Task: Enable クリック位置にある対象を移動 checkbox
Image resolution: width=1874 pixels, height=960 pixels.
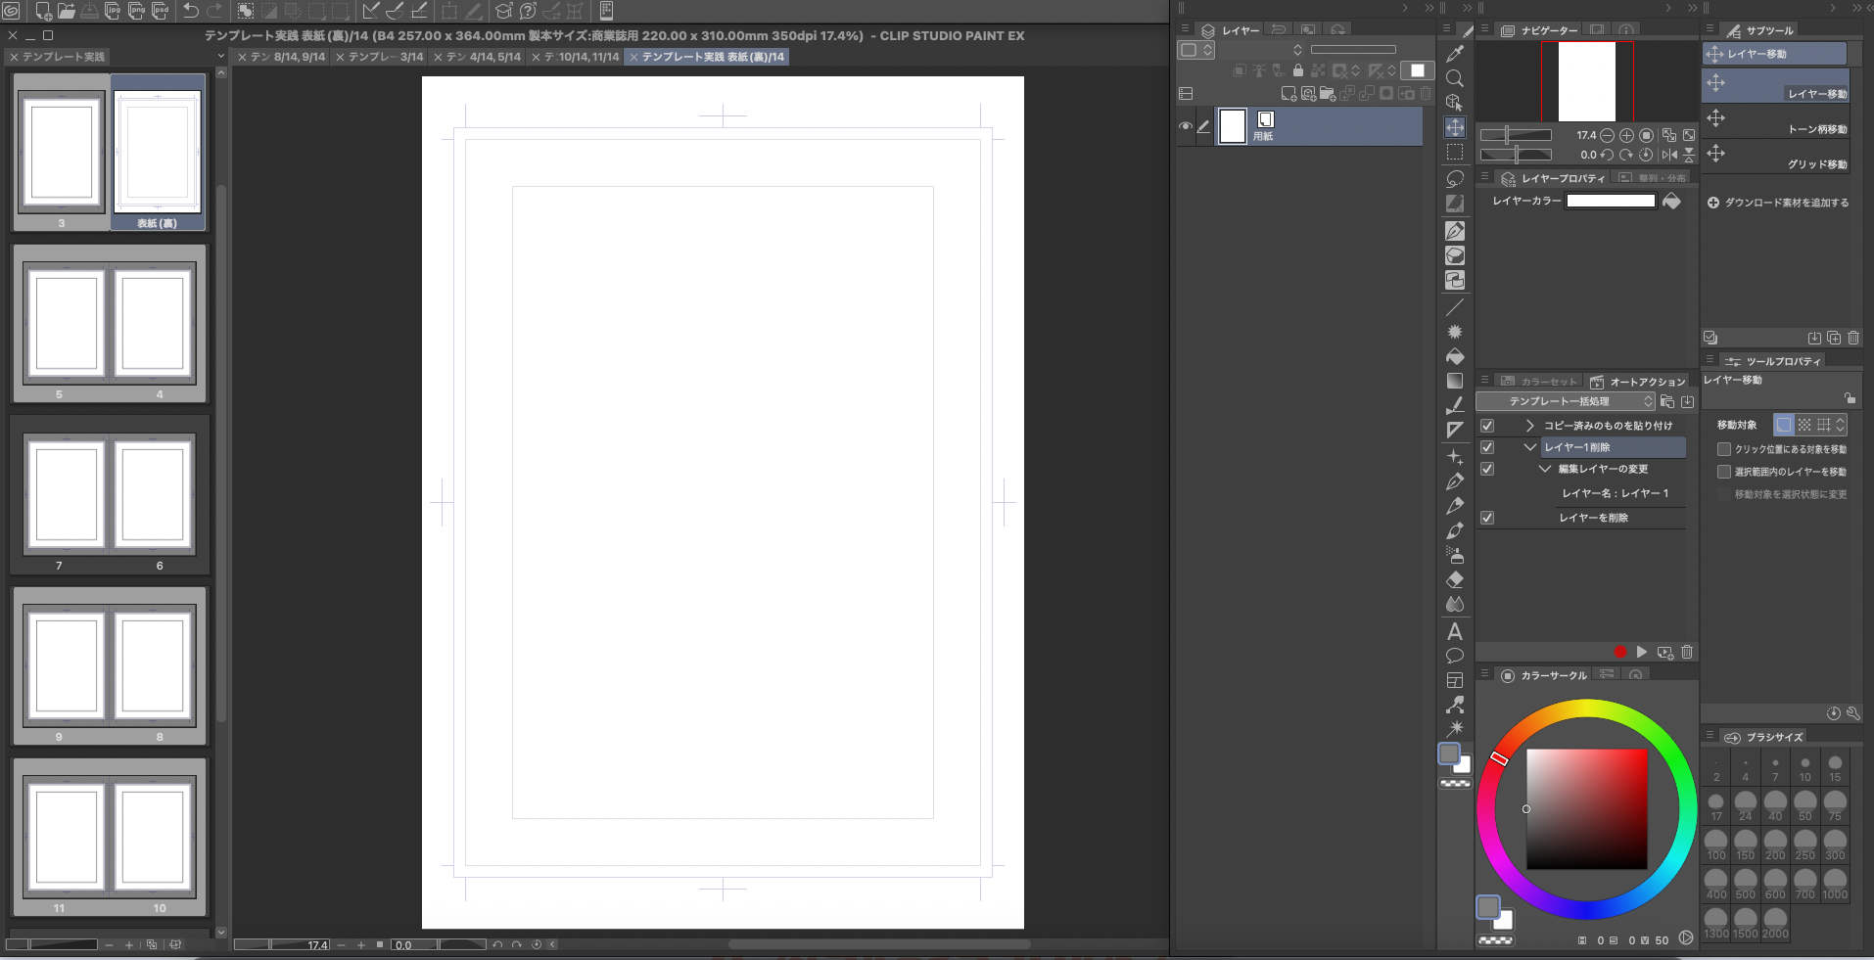Action: (1724, 449)
